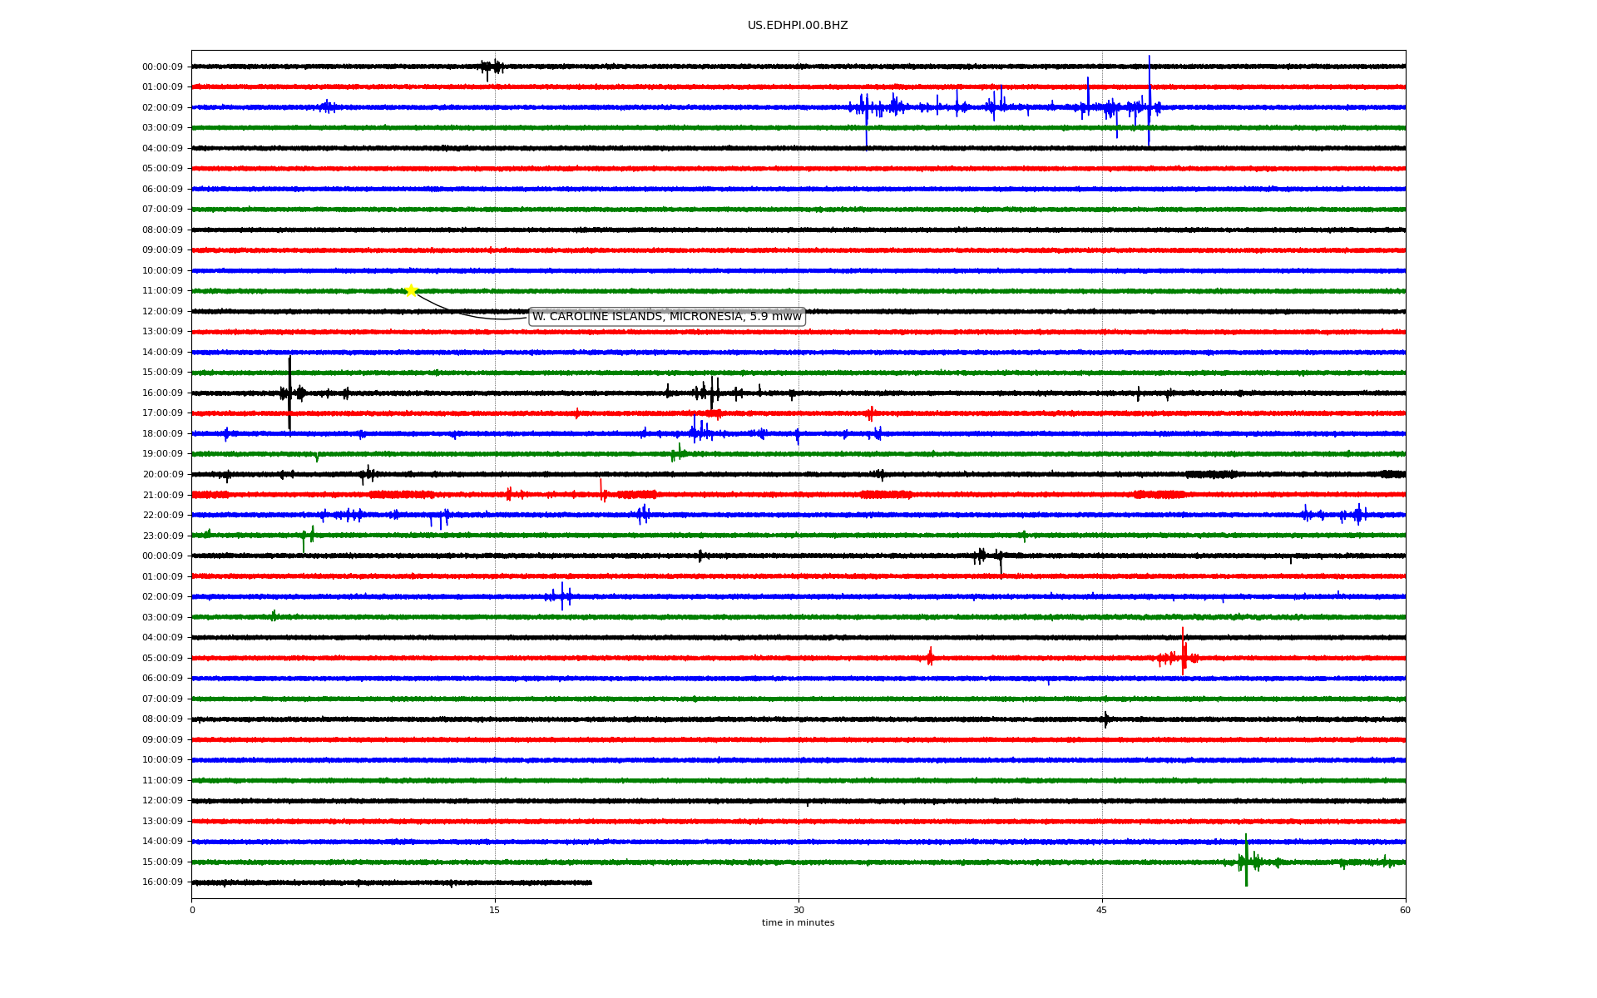Image resolution: width=1597 pixels, height=998 pixels.
Task: Click the blue burst on the second 02:00:09 trace near minute 18
Action: 562,596
